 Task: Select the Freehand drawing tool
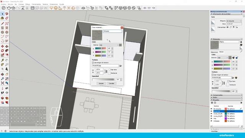click(7, 23)
